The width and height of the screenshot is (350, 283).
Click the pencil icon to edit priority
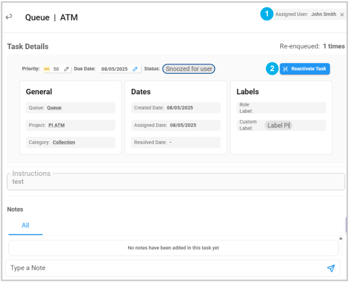[66, 69]
